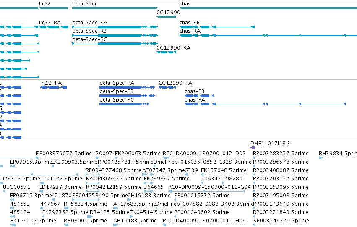Screen dimensions: 357x227
Task: Select the beta-Spec-PB protein feature
Action: pyautogui.click(x=127, y=96)
